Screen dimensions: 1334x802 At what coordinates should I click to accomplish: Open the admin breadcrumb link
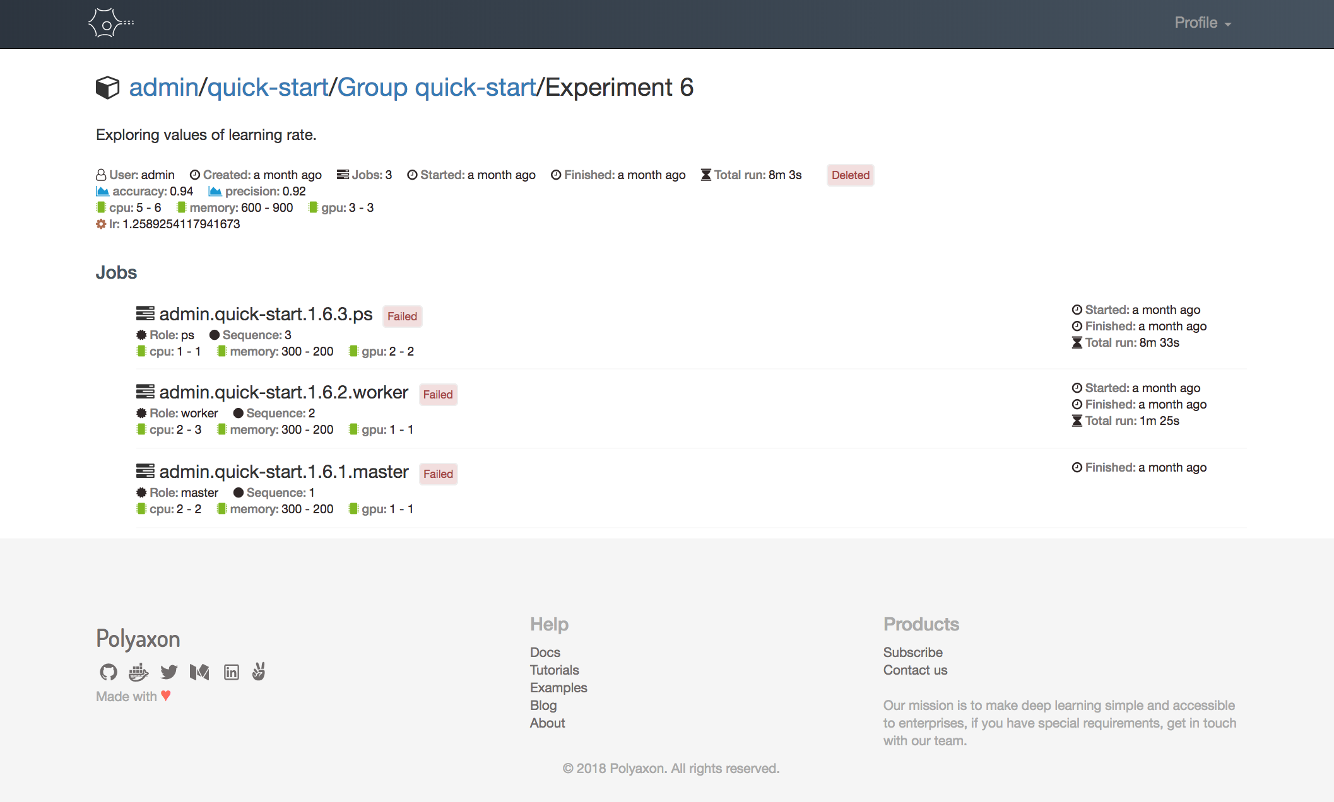point(163,87)
